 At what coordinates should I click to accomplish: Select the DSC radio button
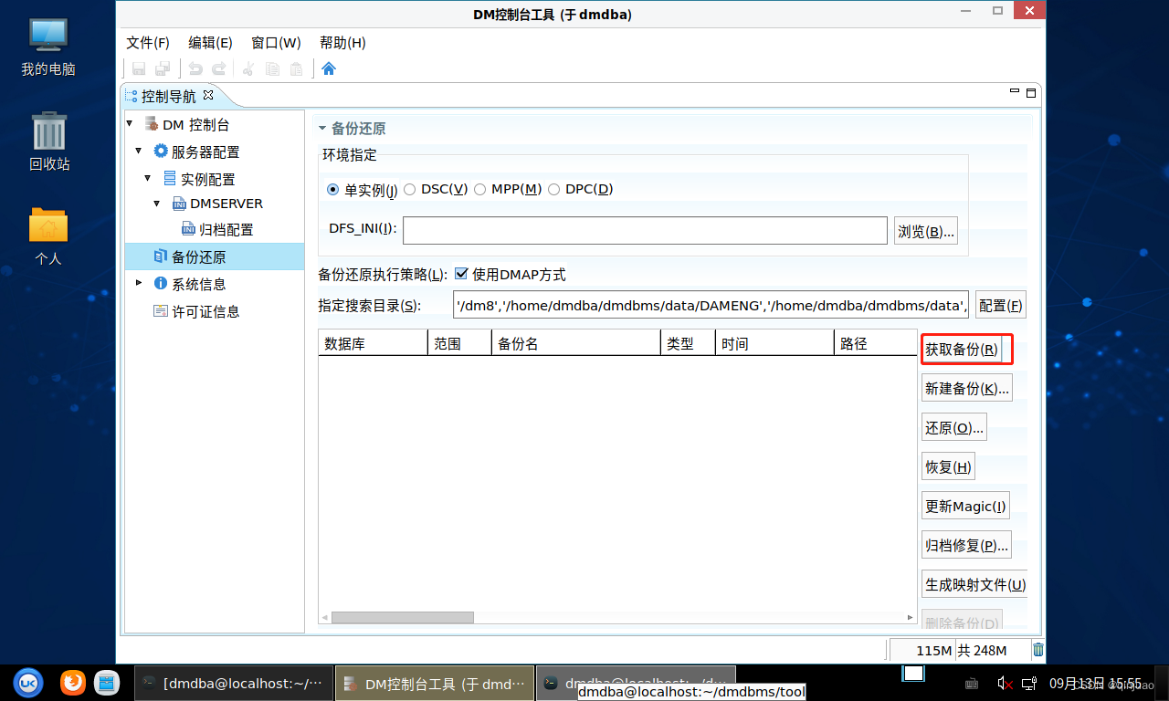[x=410, y=190]
